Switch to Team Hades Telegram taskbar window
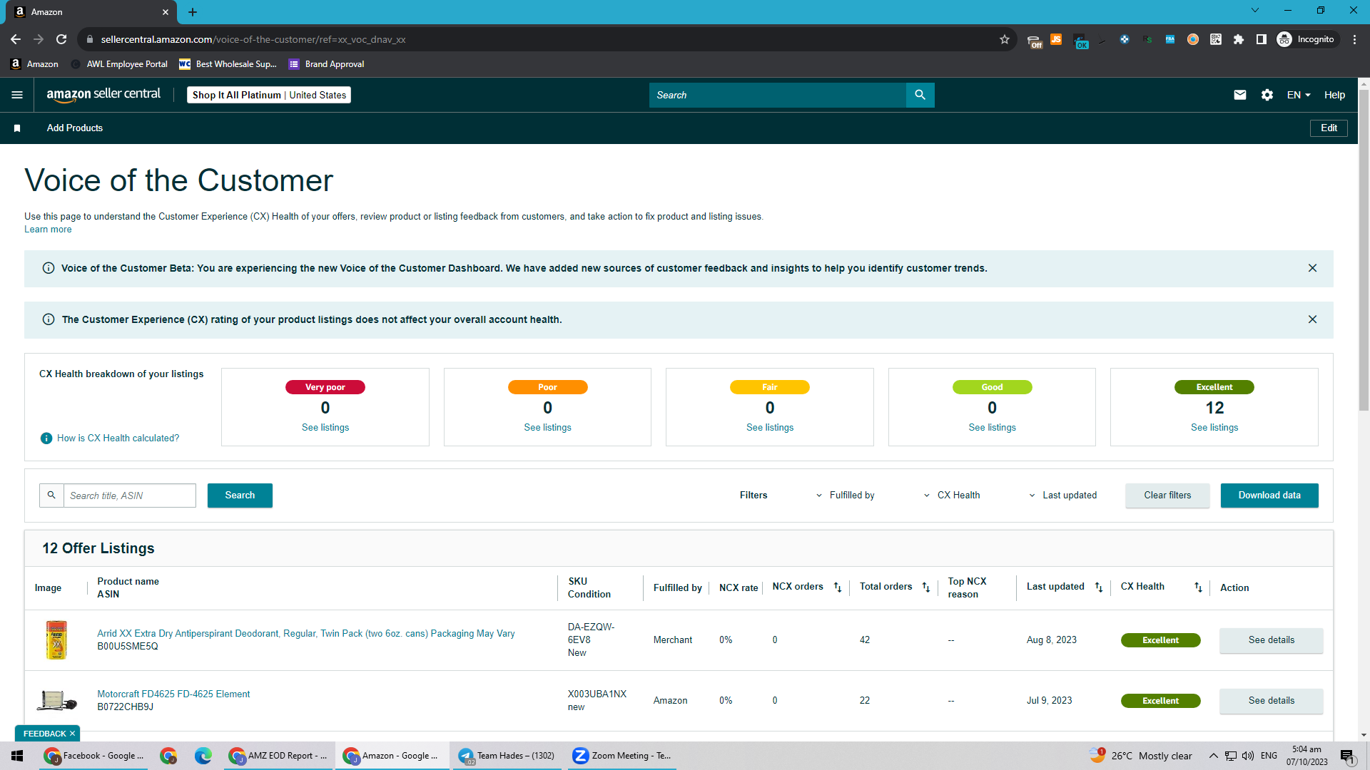Viewport: 1370px width, 770px height. pyautogui.click(x=507, y=756)
